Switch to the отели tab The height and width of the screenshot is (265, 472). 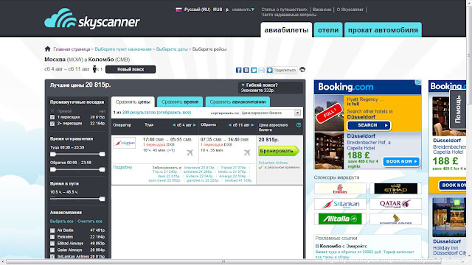[x=328, y=30]
